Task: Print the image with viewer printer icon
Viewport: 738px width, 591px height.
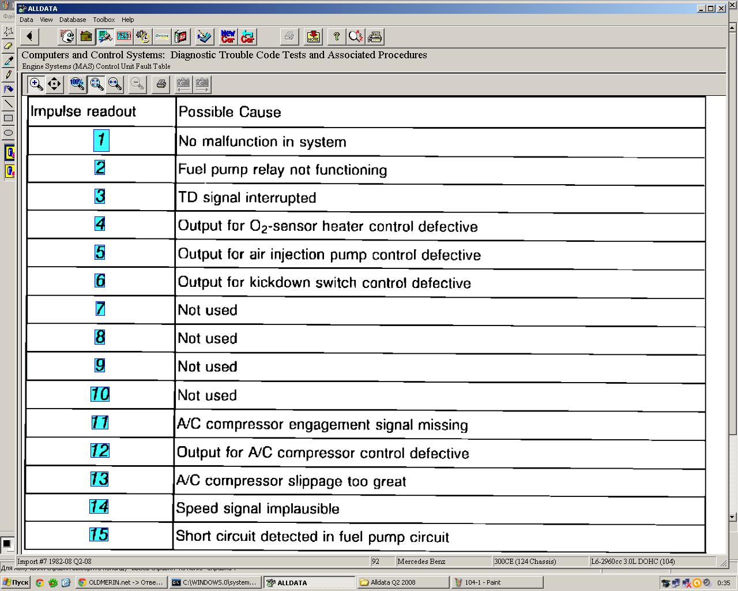Action: pos(161,84)
